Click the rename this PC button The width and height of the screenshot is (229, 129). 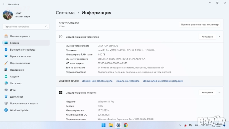(200, 24)
